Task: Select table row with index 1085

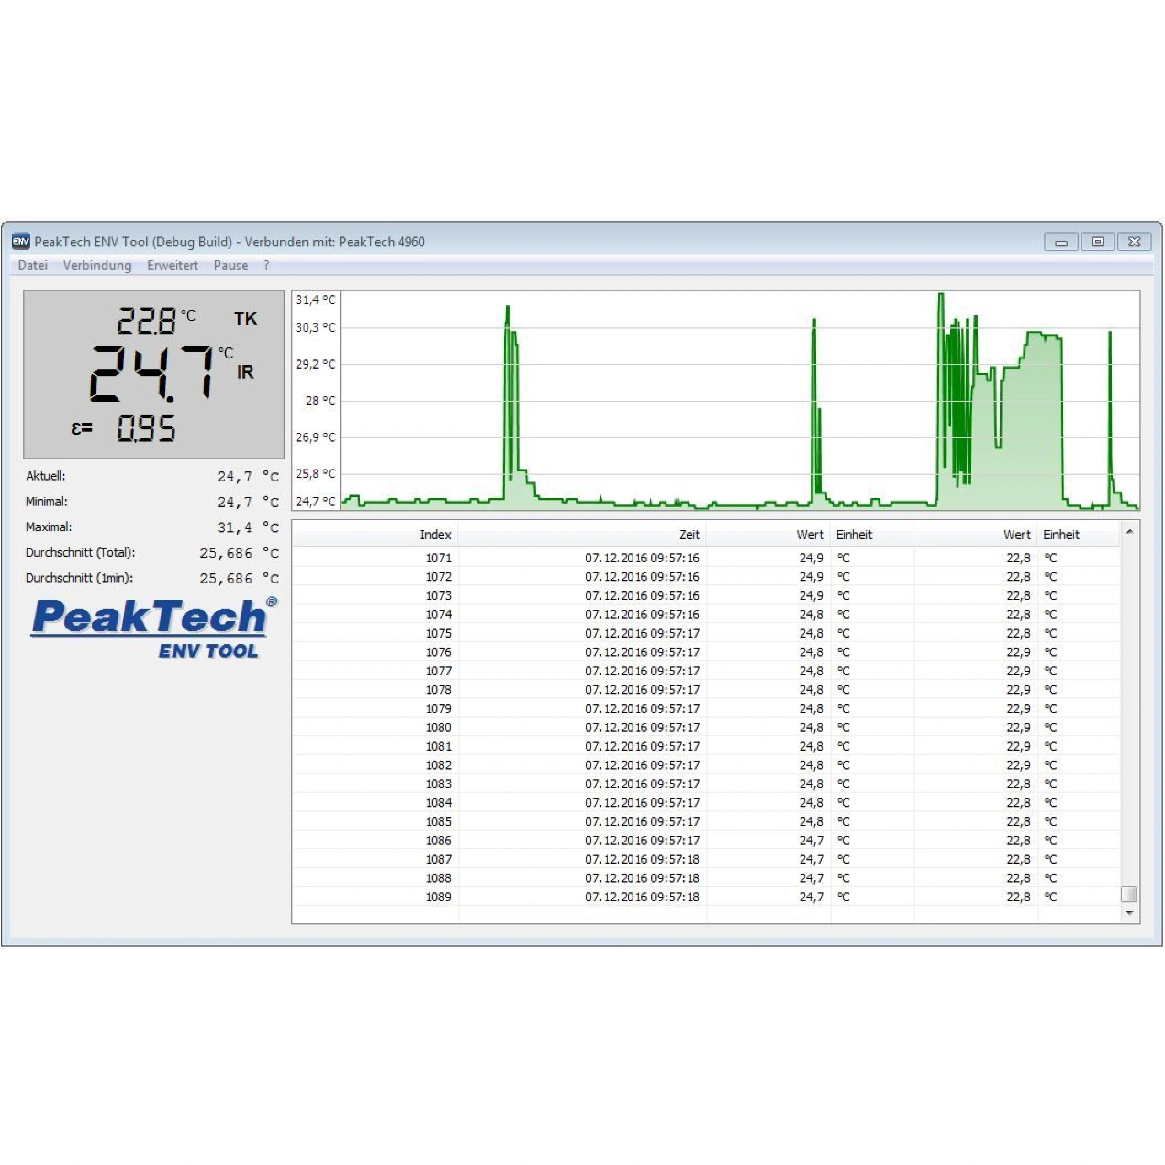Action: pos(707,821)
